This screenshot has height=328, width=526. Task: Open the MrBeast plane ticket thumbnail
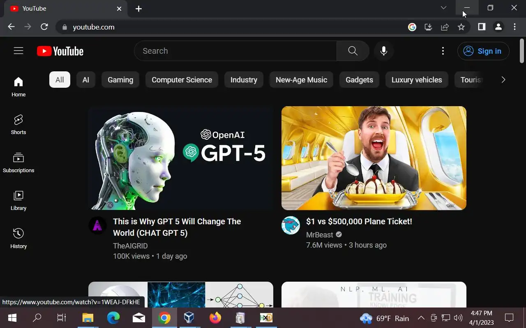[374, 158]
